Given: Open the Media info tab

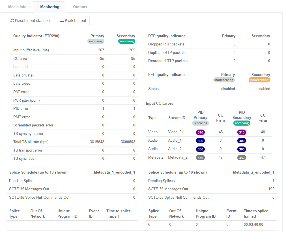Looking at the screenshot, I should click(x=17, y=7).
